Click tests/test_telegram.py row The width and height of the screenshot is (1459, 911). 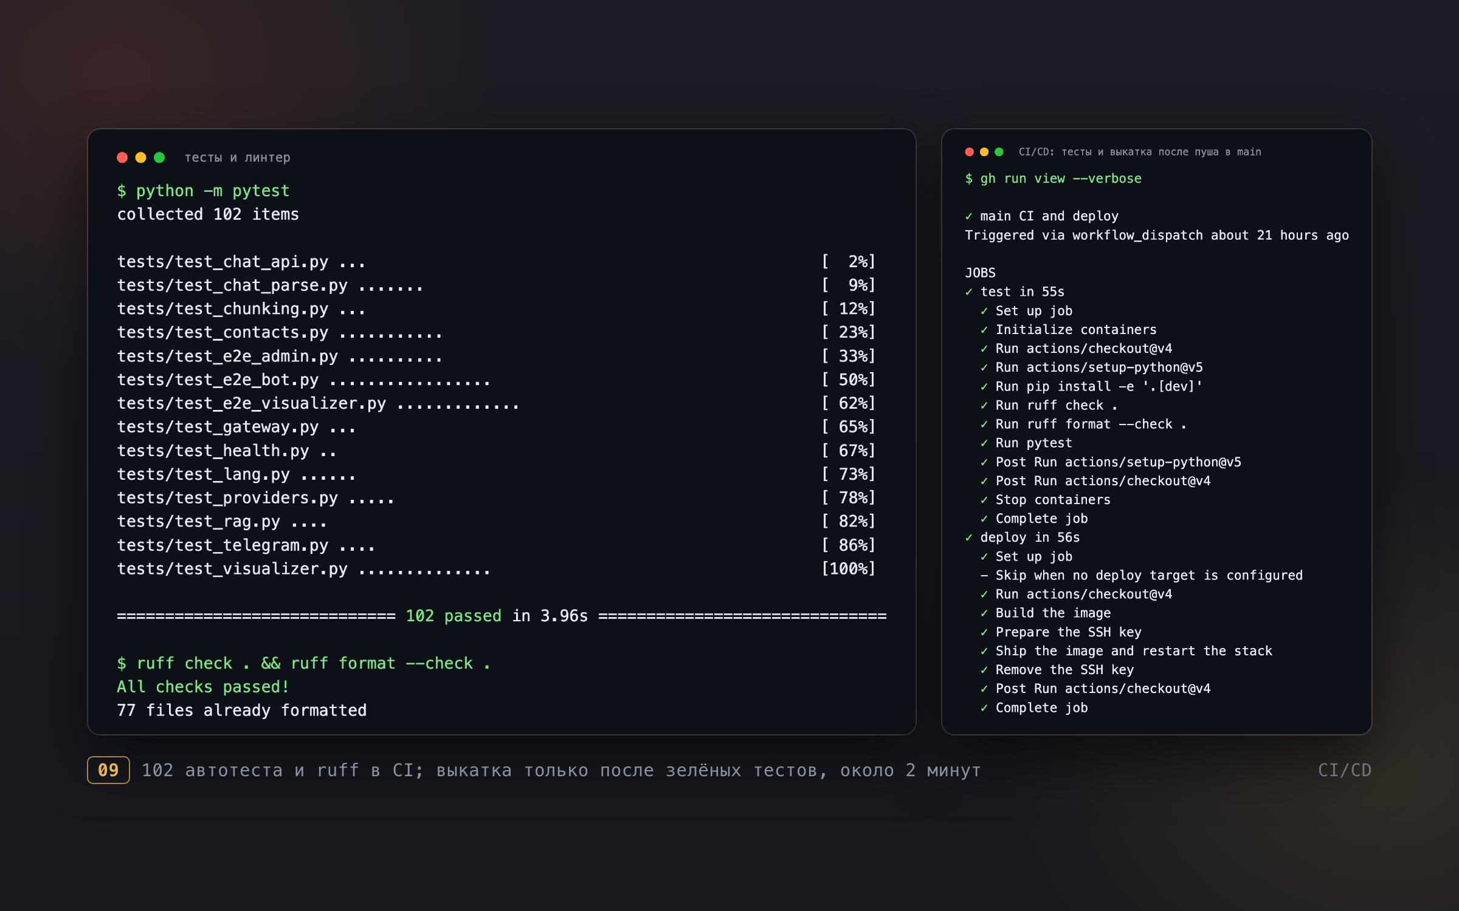(x=496, y=545)
